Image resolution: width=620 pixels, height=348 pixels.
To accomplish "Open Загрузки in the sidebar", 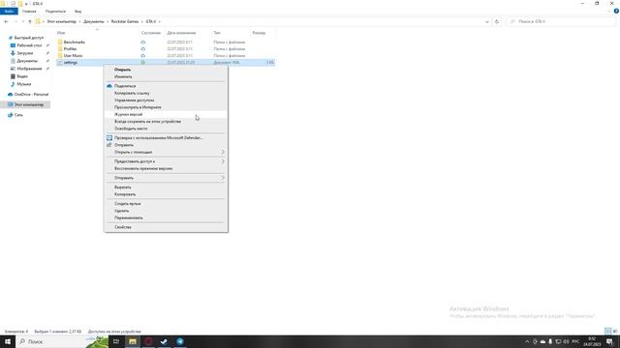I will pos(25,53).
